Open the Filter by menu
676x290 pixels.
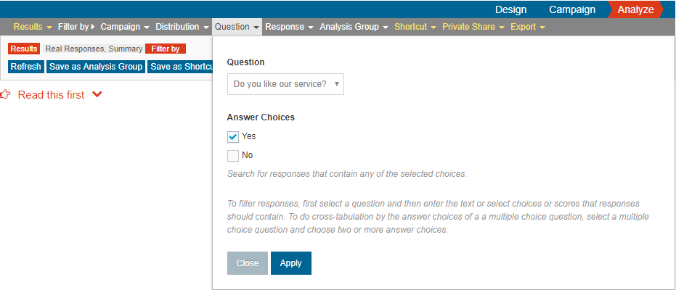point(76,27)
